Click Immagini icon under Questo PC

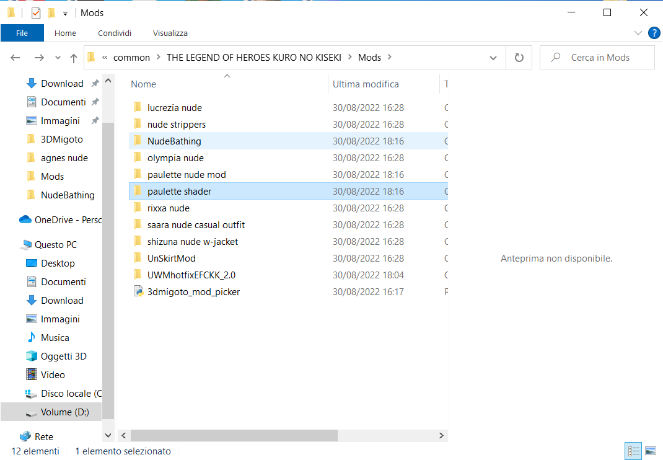31,319
